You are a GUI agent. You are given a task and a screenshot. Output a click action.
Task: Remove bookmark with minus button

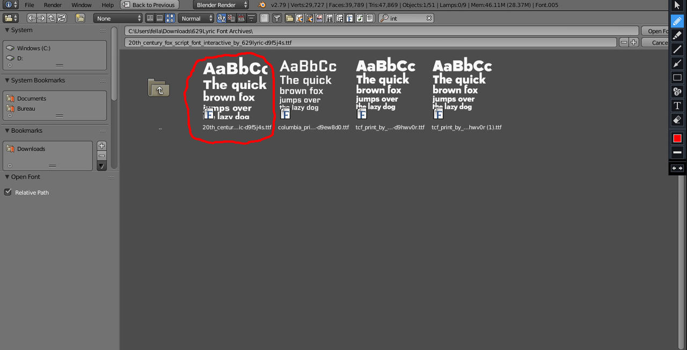click(101, 156)
